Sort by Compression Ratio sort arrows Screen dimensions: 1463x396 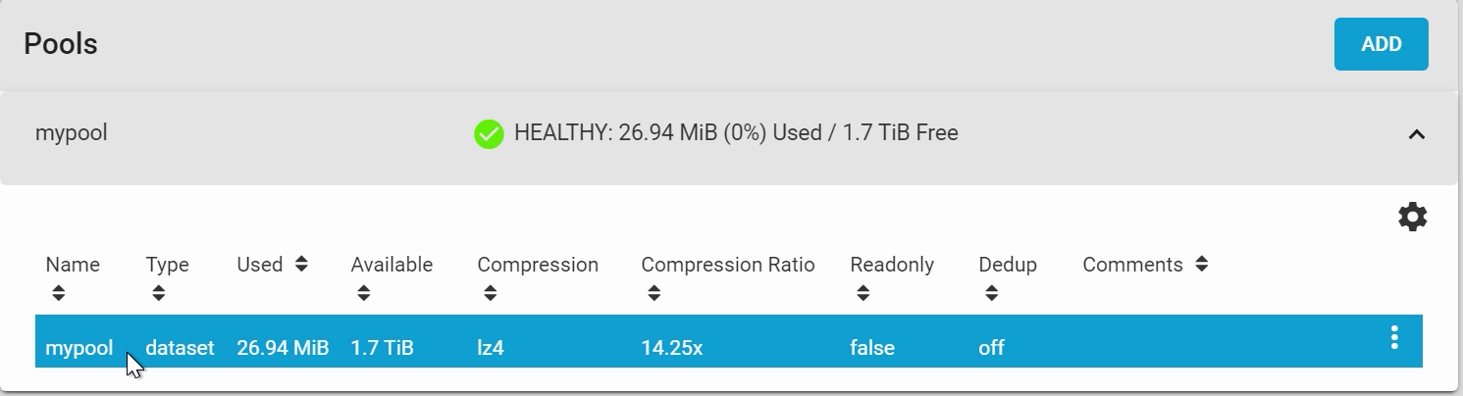[x=654, y=293]
